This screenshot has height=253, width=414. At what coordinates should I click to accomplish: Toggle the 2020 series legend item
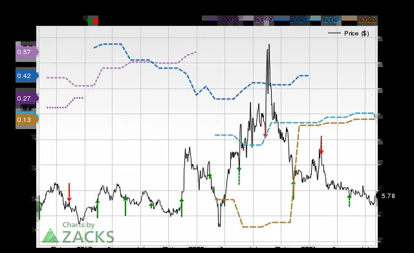coord(292,20)
